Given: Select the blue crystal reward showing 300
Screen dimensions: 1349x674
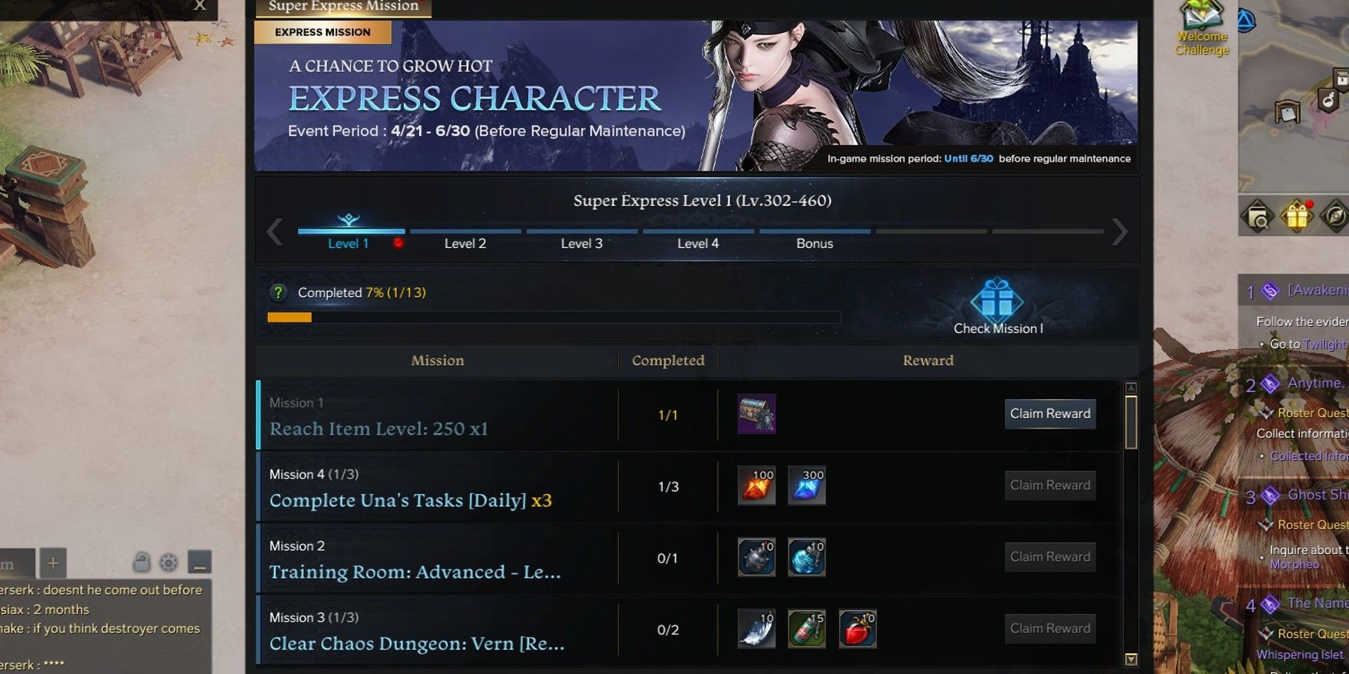Looking at the screenshot, I should click(x=807, y=485).
